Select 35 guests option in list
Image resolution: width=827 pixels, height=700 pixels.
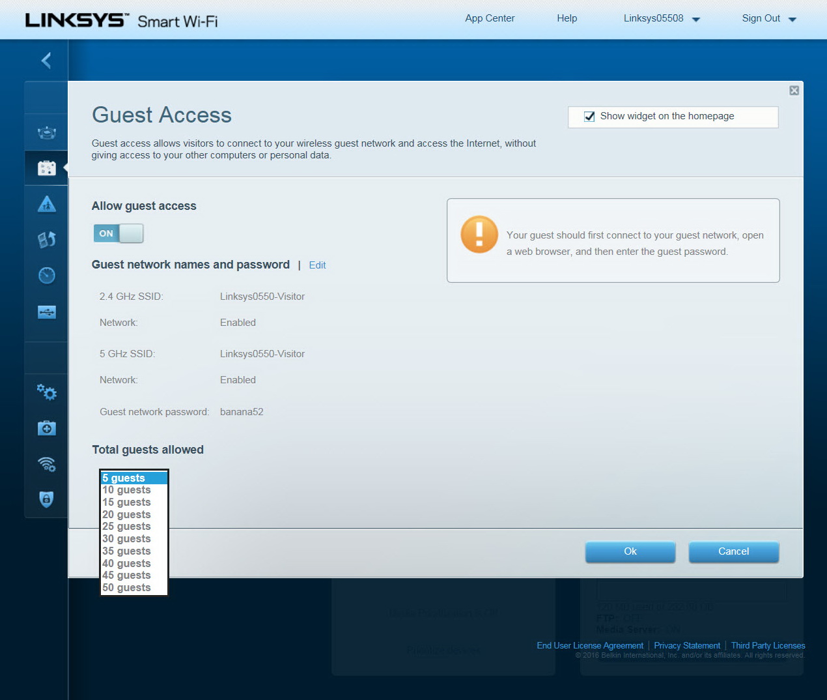pyautogui.click(x=134, y=551)
